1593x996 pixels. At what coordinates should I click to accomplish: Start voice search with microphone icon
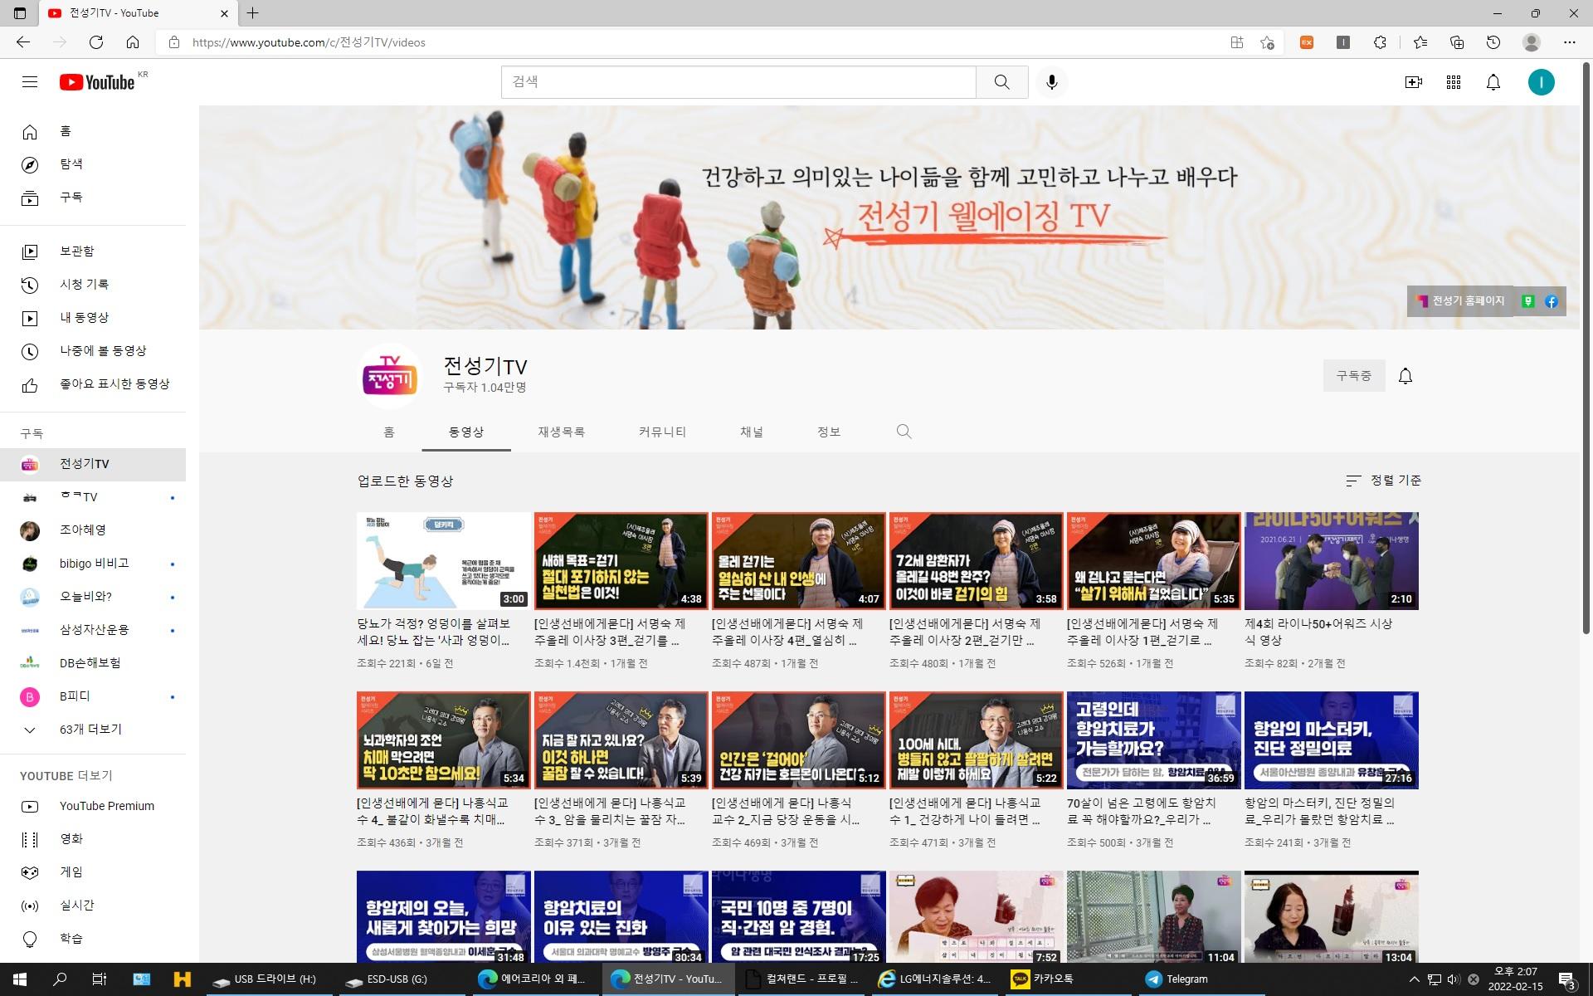tap(1052, 82)
